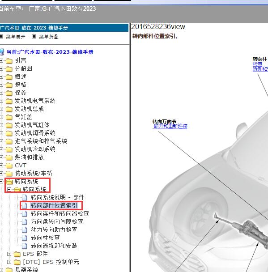Open 转向系统说明 - 部件 page
Image resolution: width=268 pixels, height=272 pixels.
click(x=58, y=198)
